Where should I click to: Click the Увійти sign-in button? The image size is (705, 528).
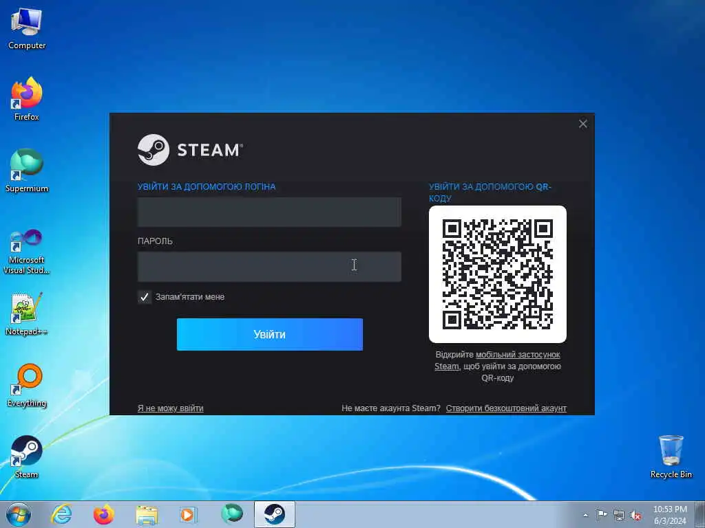click(270, 335)
